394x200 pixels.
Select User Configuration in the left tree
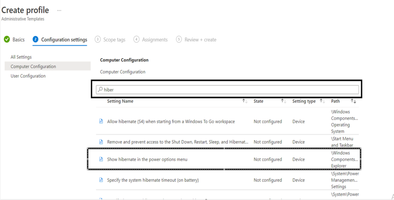(x=28, y=76)
